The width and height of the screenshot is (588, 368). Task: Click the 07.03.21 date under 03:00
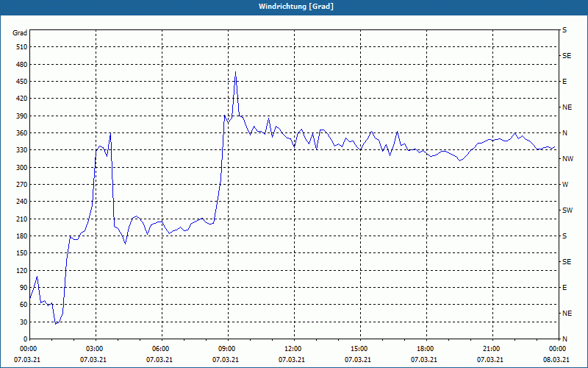(93, 359)
